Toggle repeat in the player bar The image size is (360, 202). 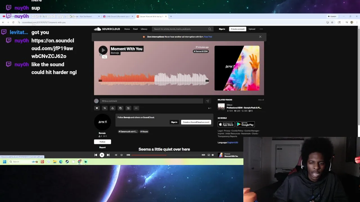(121, 155)
